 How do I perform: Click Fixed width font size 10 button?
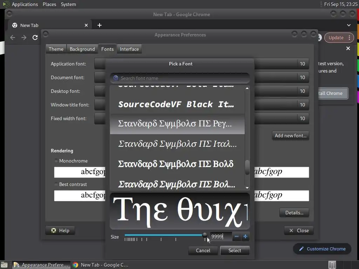[303, 118]
